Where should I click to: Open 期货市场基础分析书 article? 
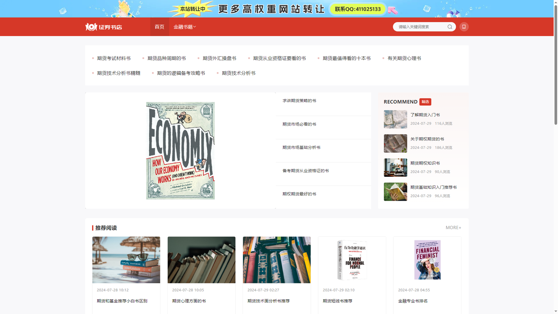(301, 147)
